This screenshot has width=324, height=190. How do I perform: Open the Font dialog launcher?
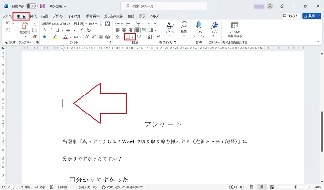[111, 42]
